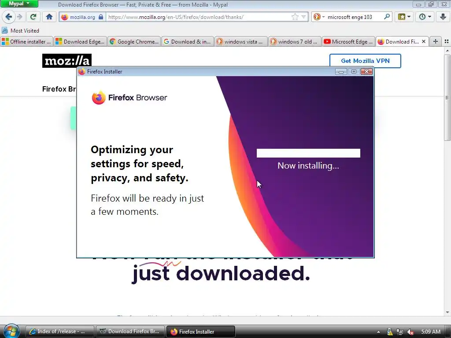Open the Windows Start orb
The width and height of the screenshot is (451, 338).
coord(11,331)
